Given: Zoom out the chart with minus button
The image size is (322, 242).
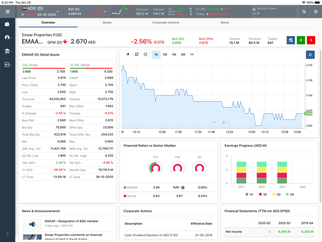Looking at the screenshot, I should tap(214, 122).
